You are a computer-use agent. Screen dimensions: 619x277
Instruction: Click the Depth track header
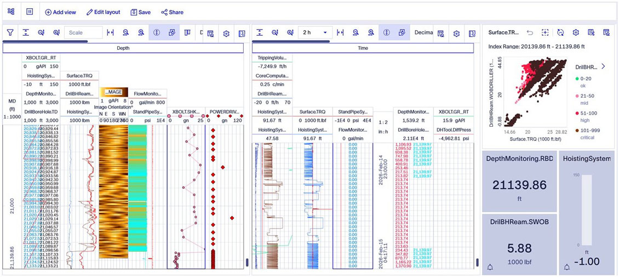[x=123, y=48]
